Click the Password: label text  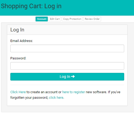click(18, 58)
